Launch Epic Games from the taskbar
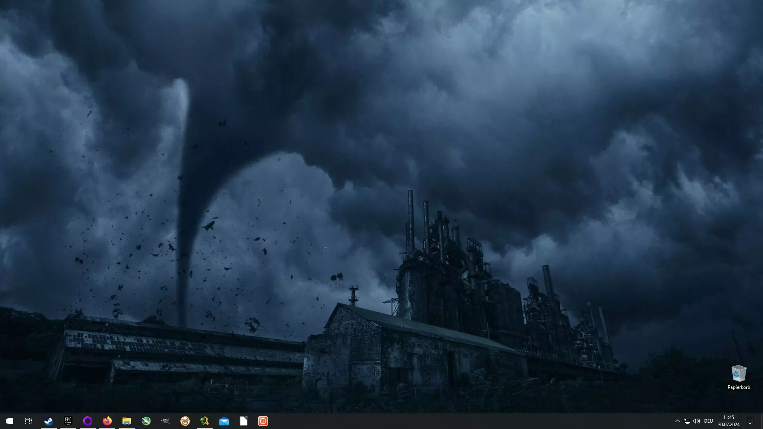This screenshot has height=429, width=763. (x=68, y=421)
